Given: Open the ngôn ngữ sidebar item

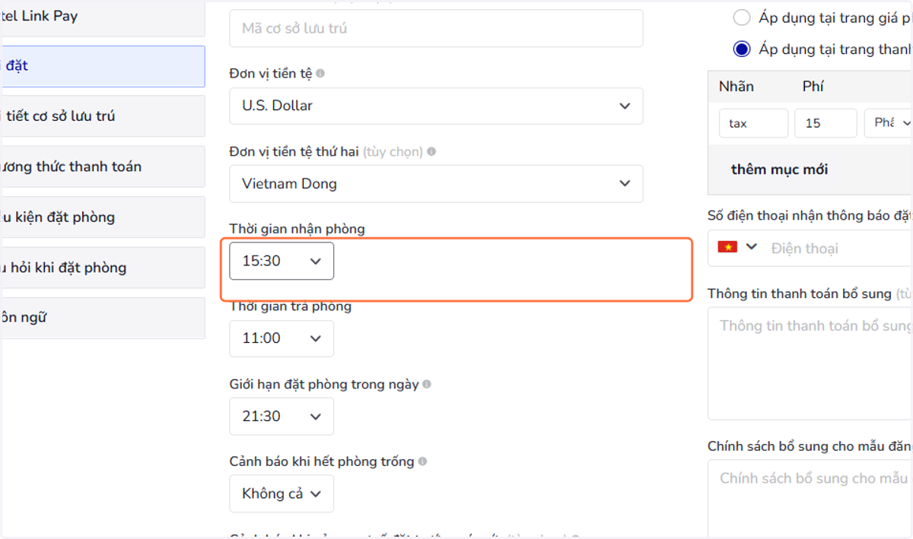Looking at the screenshot, I should [x=102, y=318].
